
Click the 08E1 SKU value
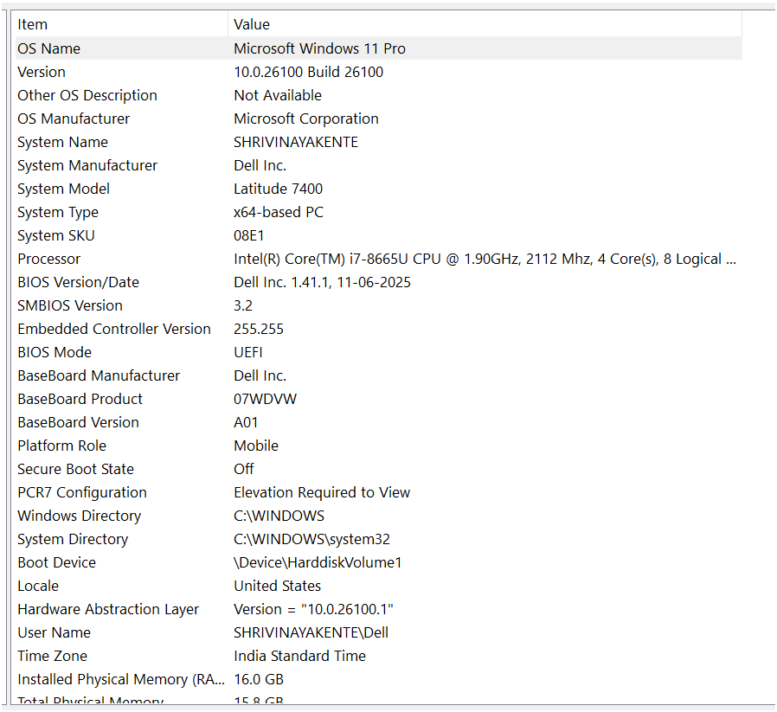[x=248, y=235]
